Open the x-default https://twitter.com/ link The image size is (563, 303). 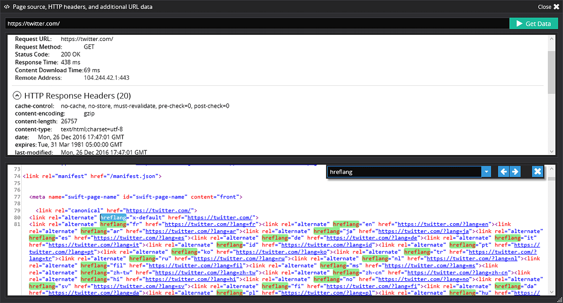coord(220,217)
